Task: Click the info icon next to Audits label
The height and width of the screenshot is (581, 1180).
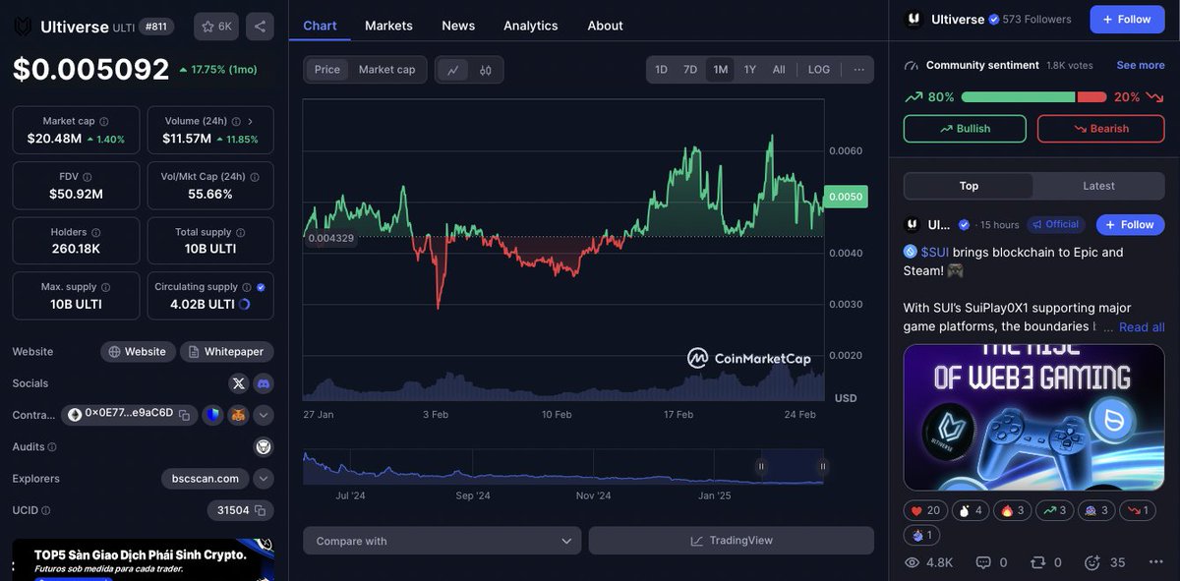Action: [x=52, y=446]
